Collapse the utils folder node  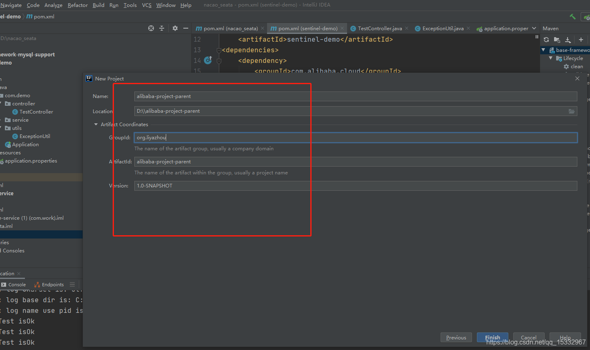(x=1, y=128)
